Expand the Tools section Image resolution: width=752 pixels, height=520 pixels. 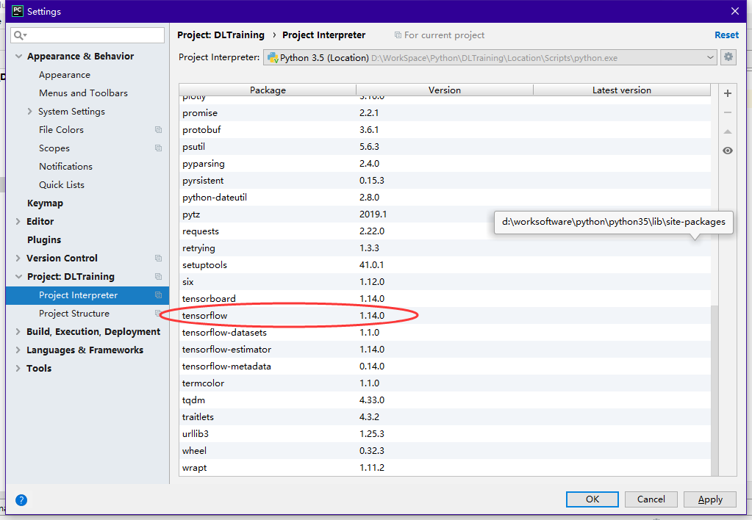18,369
